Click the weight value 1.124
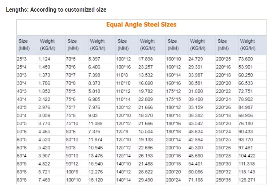This screenshot has width=280, height=188. pos(44,59)
